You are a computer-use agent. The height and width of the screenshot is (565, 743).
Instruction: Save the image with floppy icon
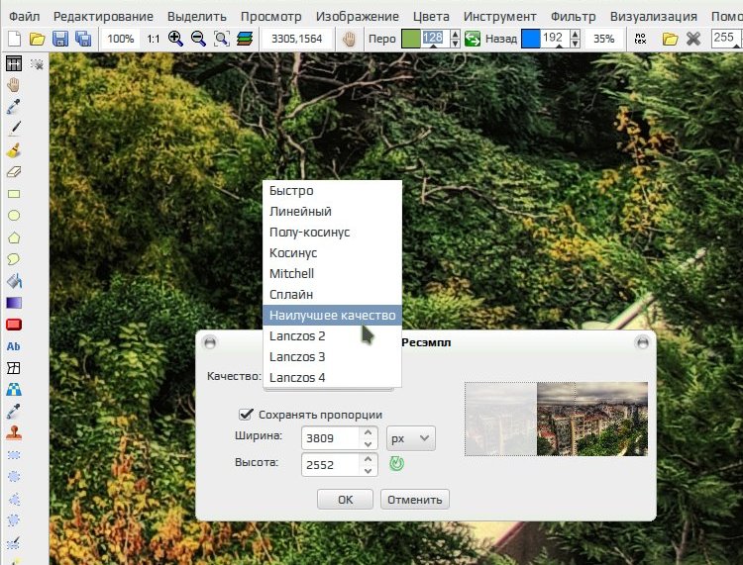(x=60, y=39)
